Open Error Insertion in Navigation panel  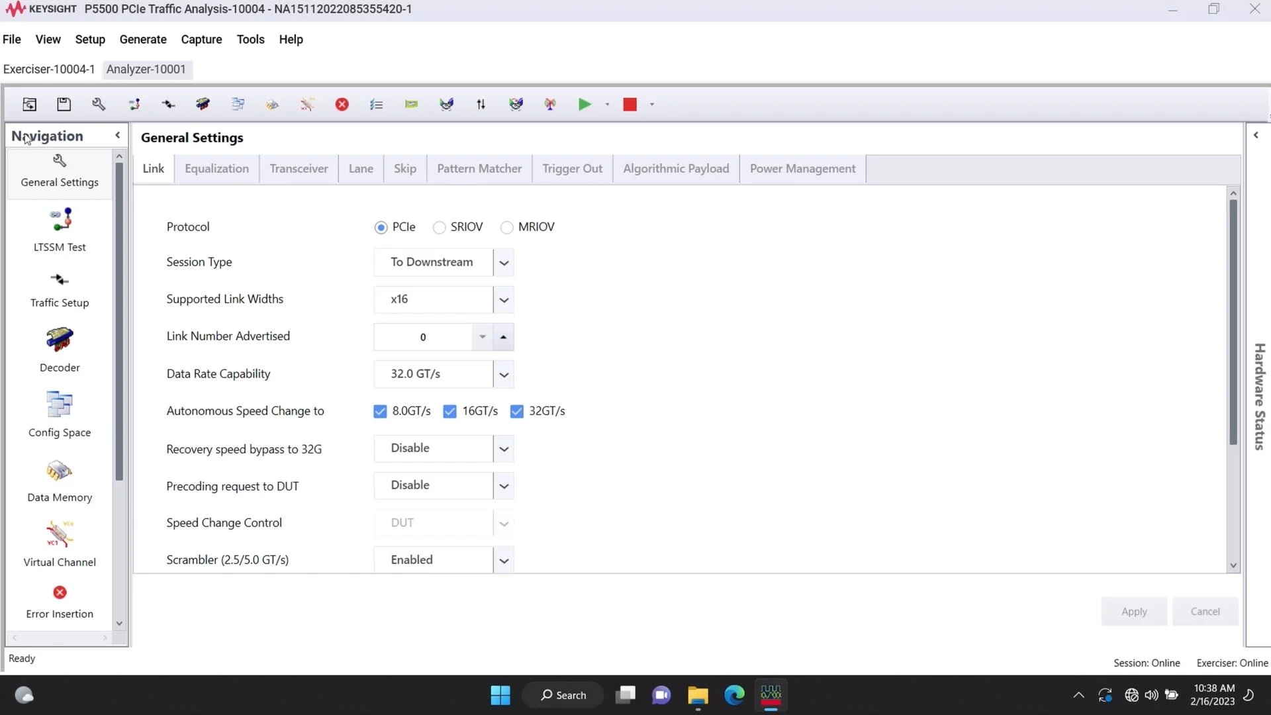[x=60, y=602]
